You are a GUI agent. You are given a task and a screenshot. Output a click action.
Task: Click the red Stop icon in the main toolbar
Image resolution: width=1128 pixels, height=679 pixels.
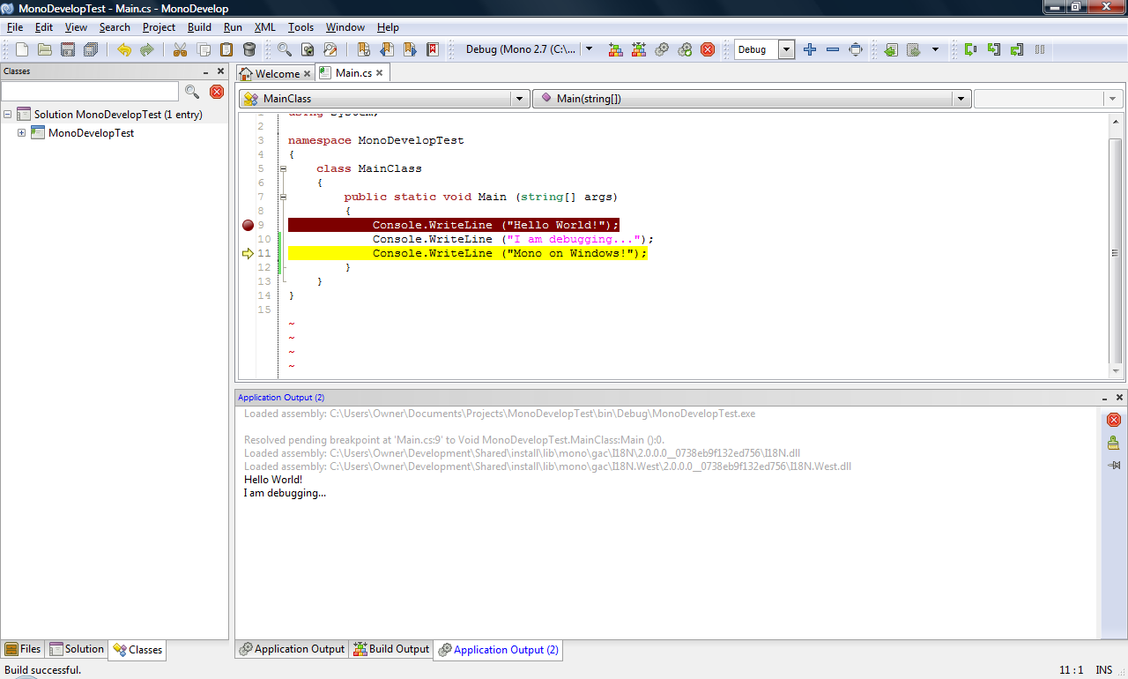pyautogui.click(x=708, y=49)
